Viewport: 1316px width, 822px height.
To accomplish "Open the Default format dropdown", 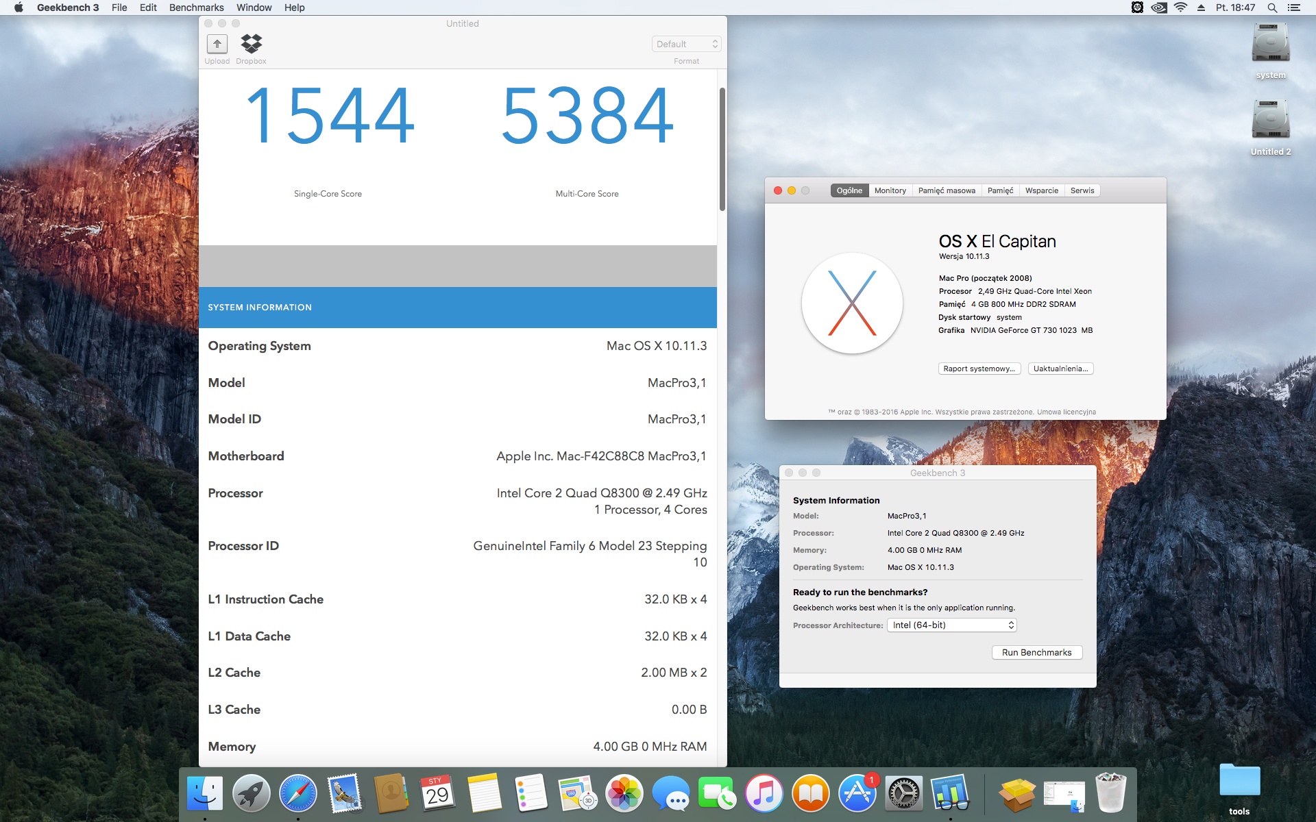I will (x=686, y=44).
